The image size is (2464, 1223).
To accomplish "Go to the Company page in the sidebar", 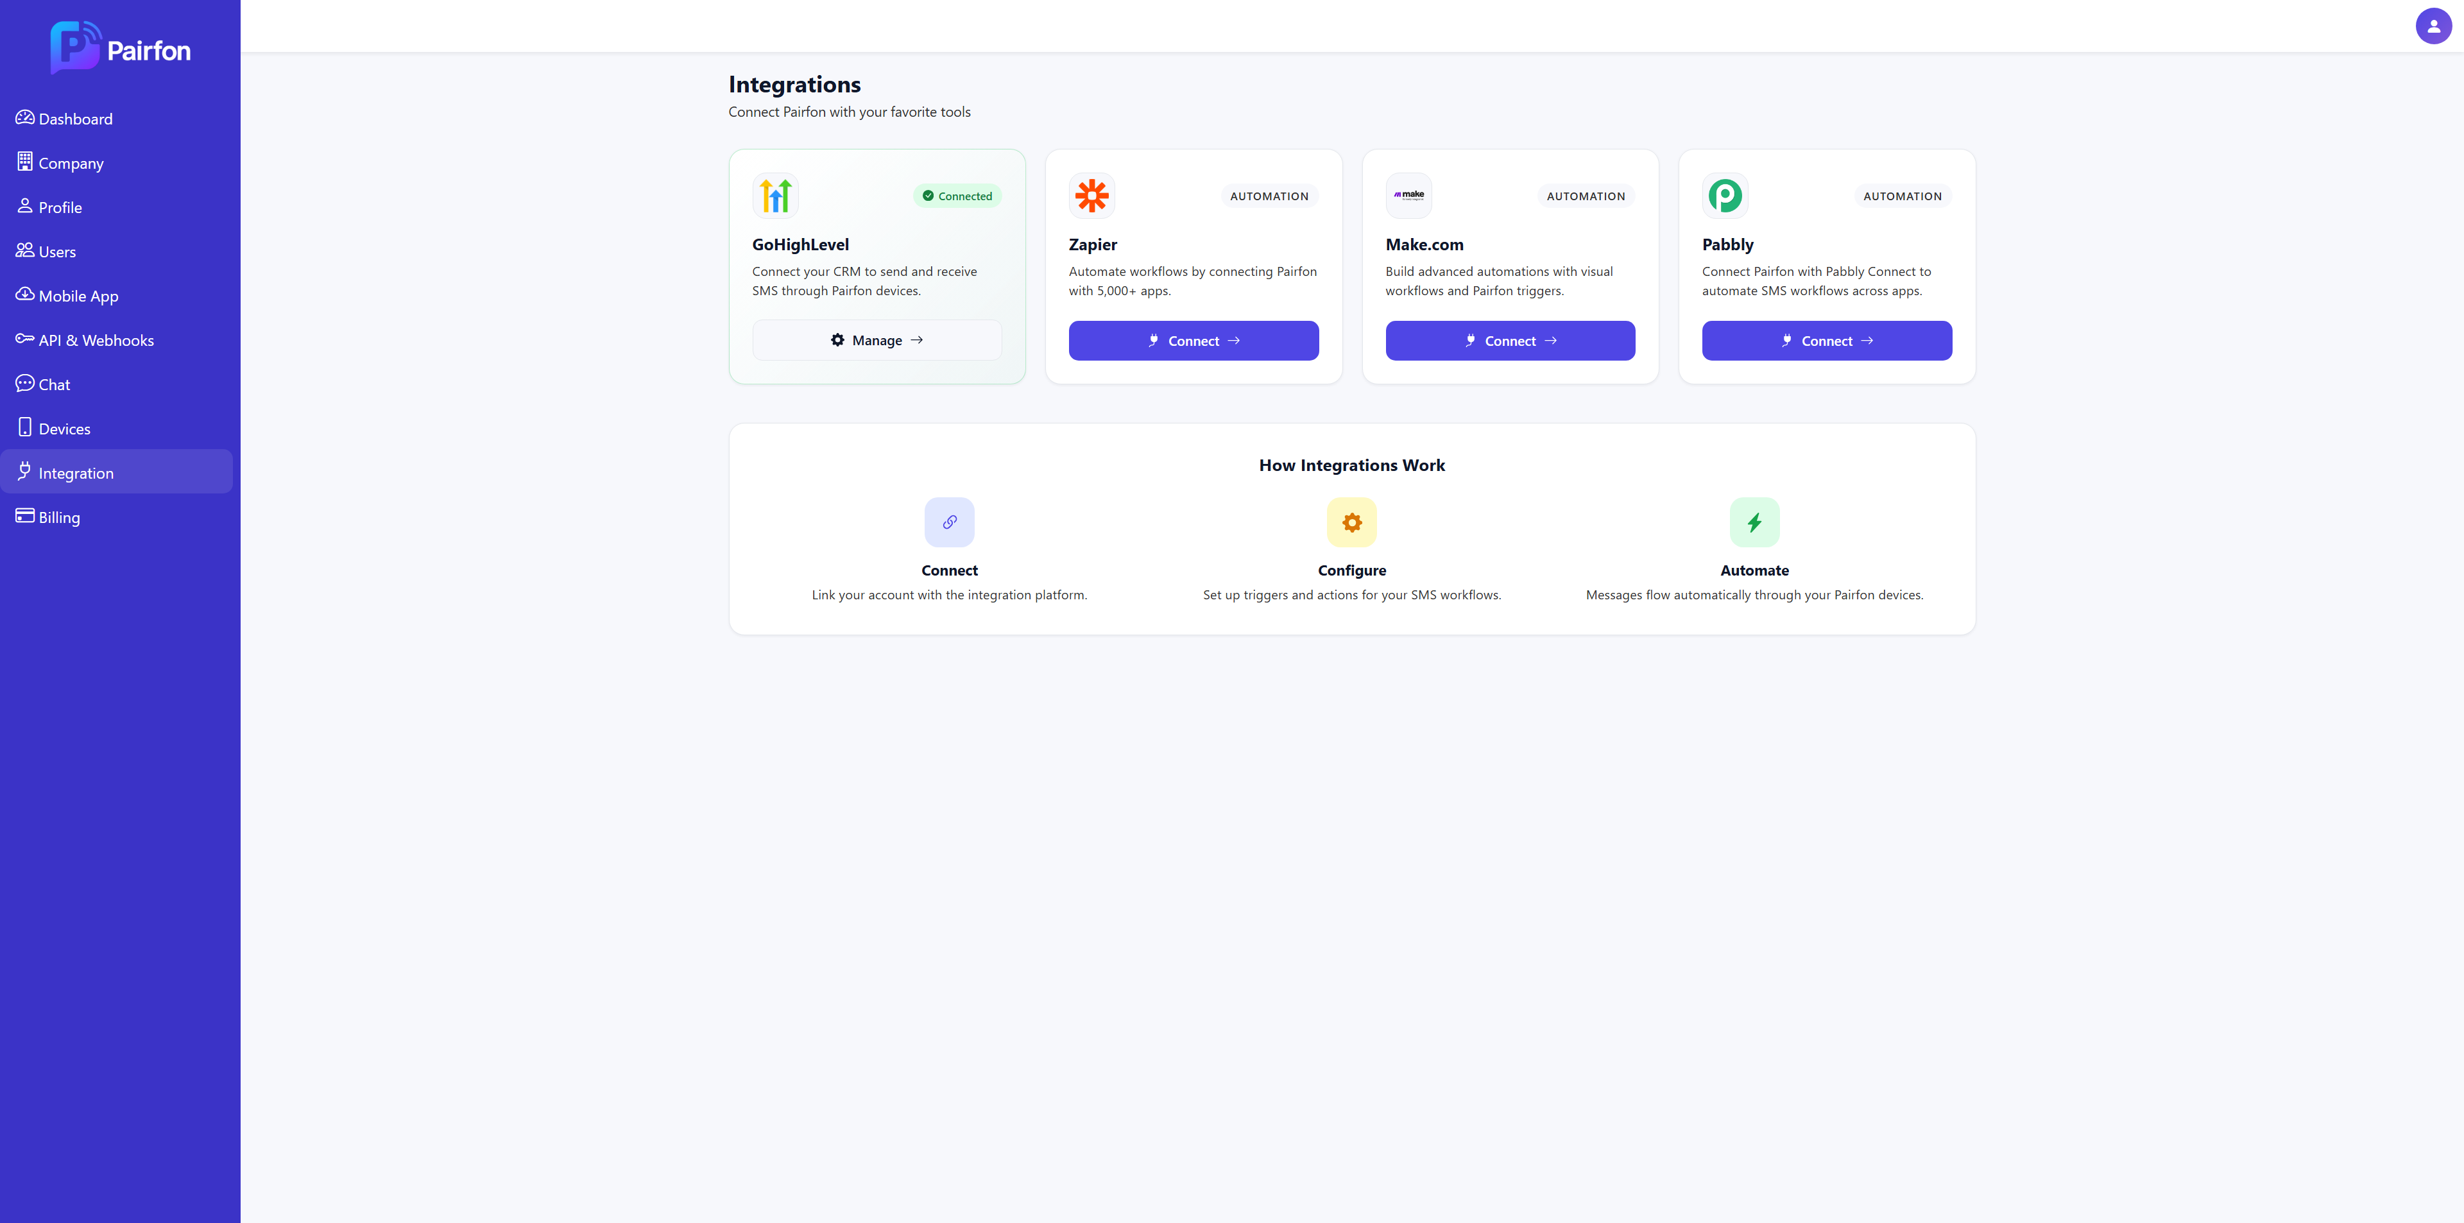I will click(x=71, y=164).
